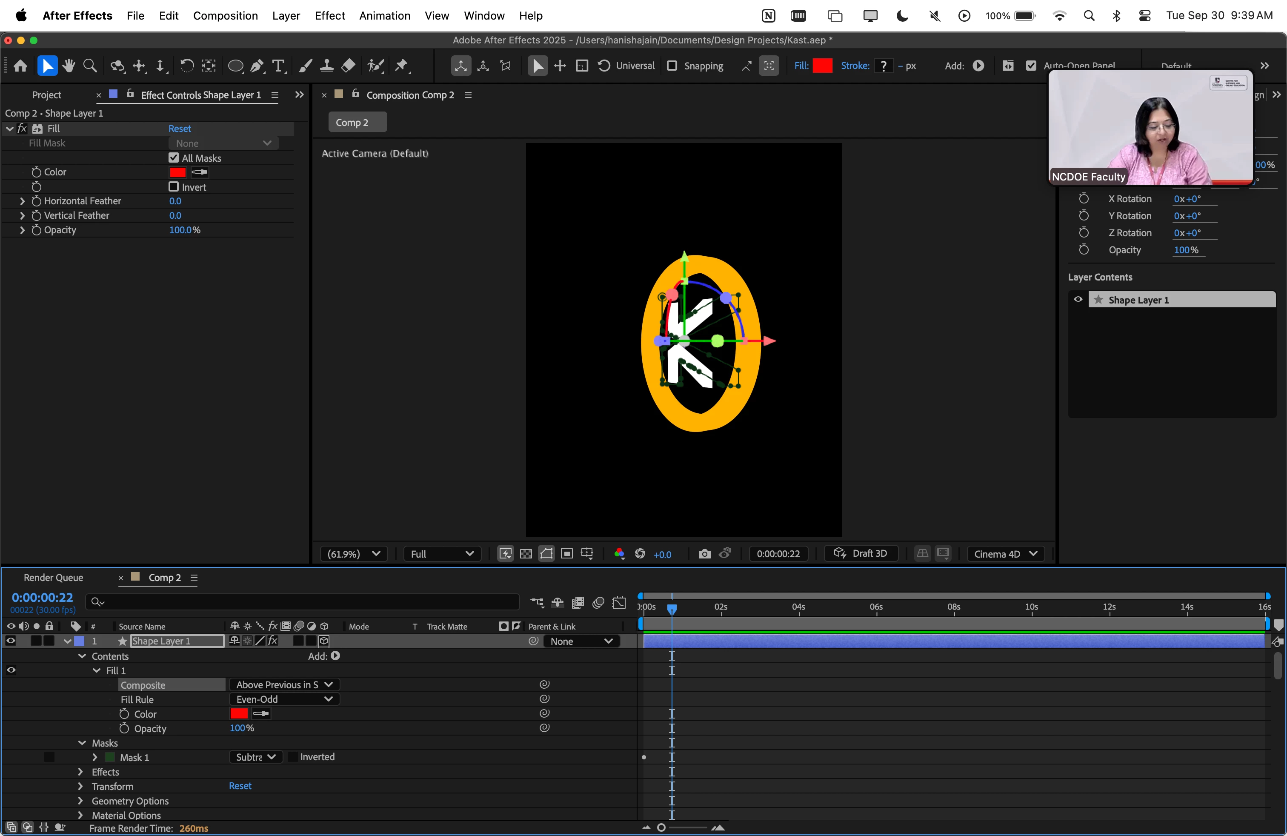Viewport: 1287px width, 836px height.
Task: Select the Ellipse shape tool
Action: point(235,66)
